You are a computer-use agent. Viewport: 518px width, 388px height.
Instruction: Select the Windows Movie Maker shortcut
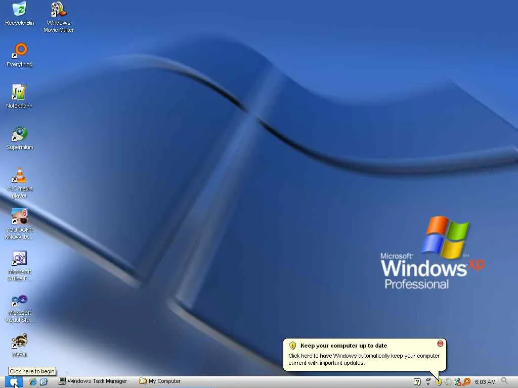[59, 17]
